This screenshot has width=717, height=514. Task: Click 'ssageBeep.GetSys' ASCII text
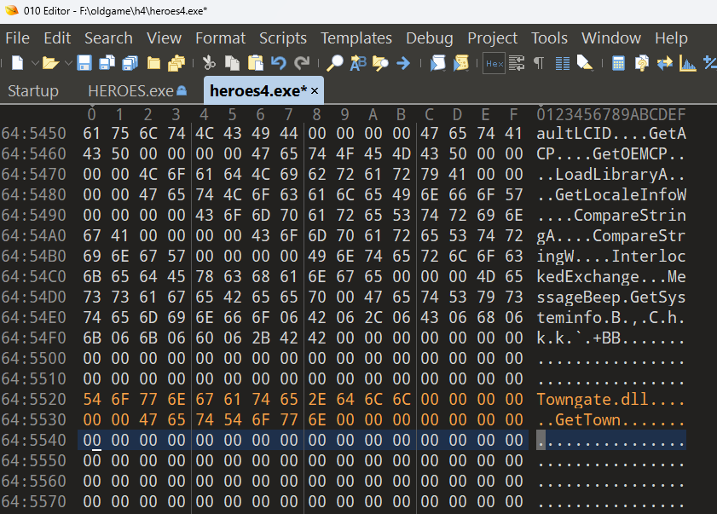coord(611,297)
